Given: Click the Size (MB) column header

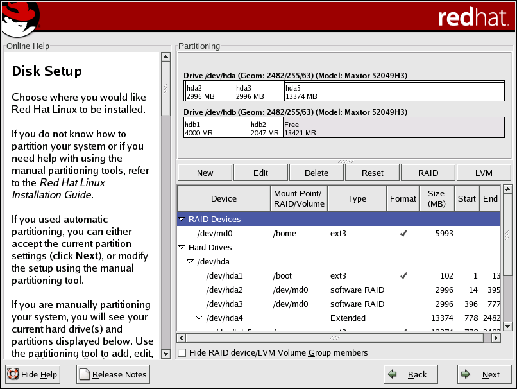Looking at the screenshot, I should click(436, 198).
